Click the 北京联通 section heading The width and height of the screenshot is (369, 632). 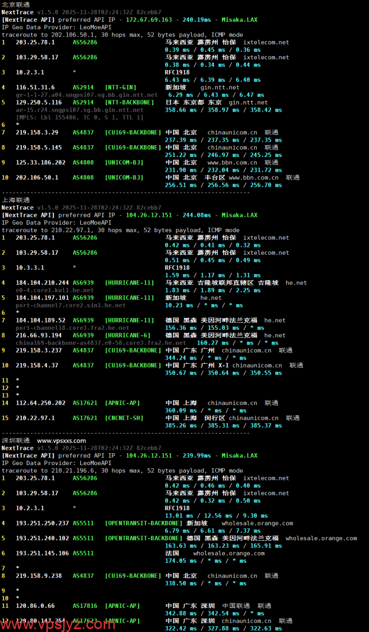click(16, 4)
